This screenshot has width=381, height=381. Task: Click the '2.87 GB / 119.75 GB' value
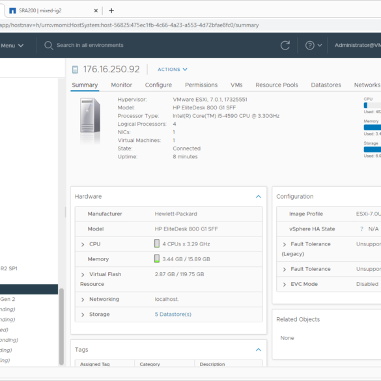point(179,274)
